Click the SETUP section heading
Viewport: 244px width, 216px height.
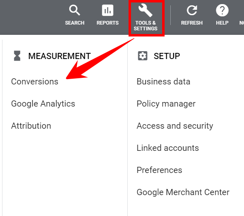pos(167,56)
